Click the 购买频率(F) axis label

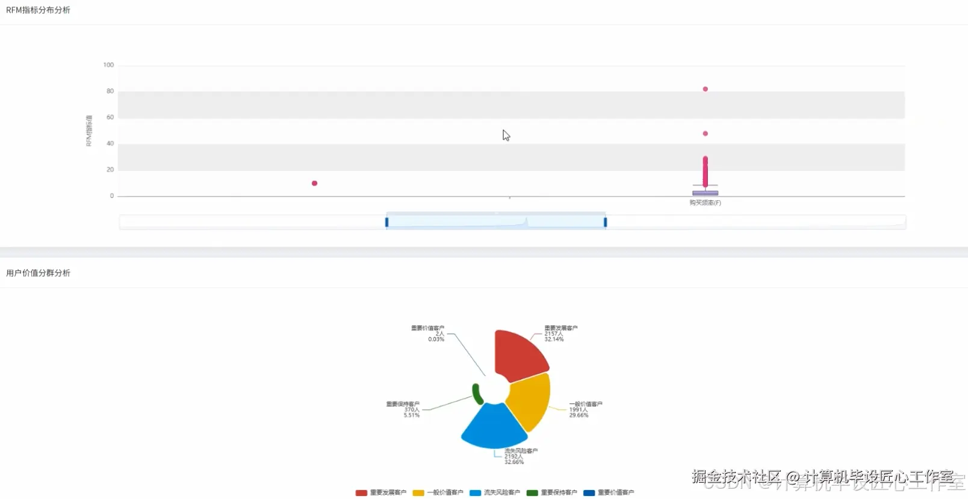pos(705,203)
